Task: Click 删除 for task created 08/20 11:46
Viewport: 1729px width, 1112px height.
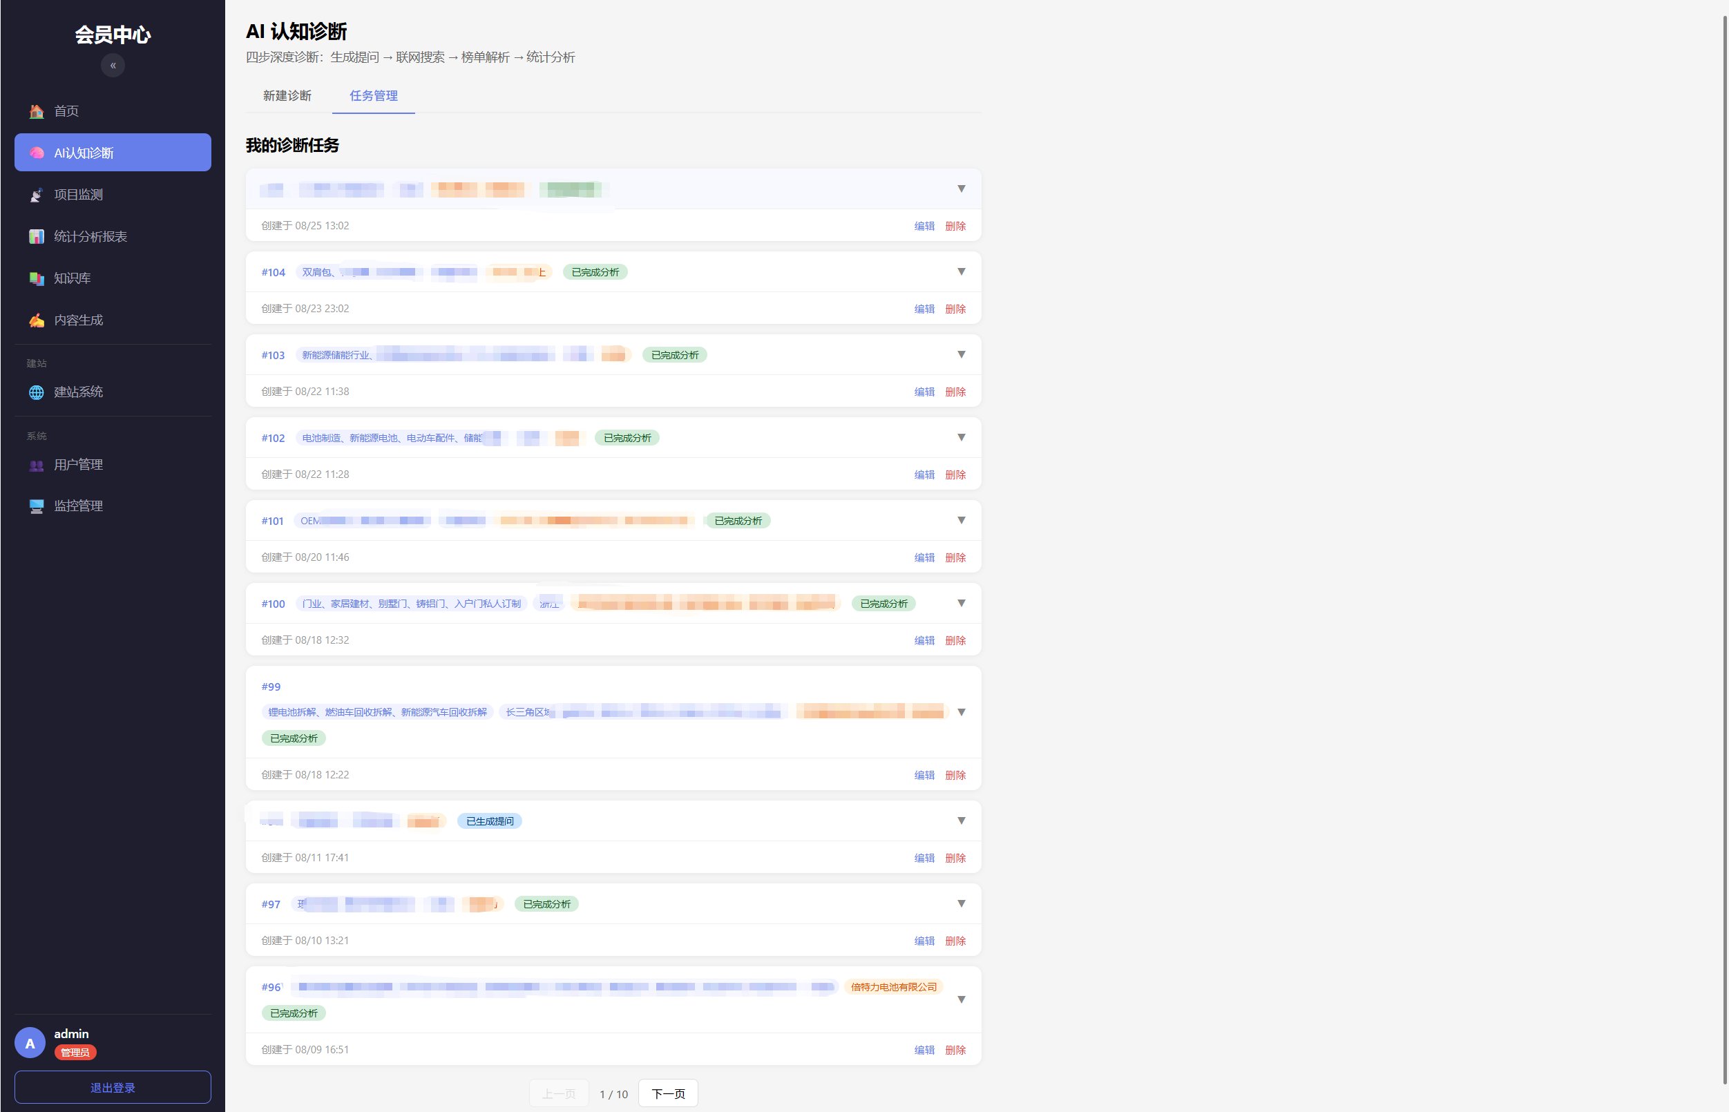Action: click(x=955, y=558)
